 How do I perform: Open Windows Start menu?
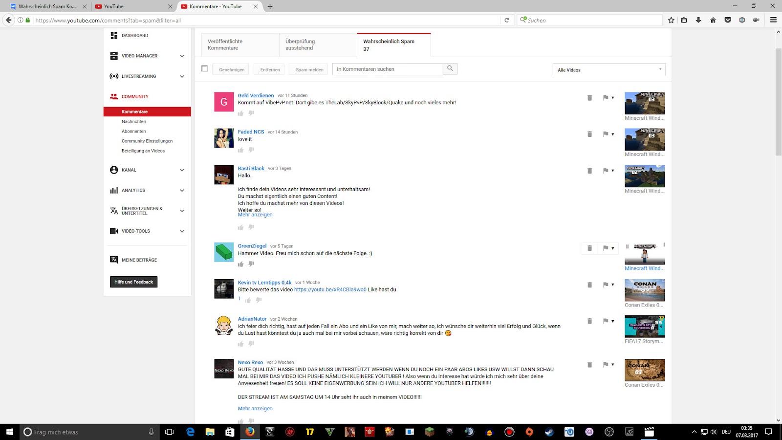coord(9,432)
